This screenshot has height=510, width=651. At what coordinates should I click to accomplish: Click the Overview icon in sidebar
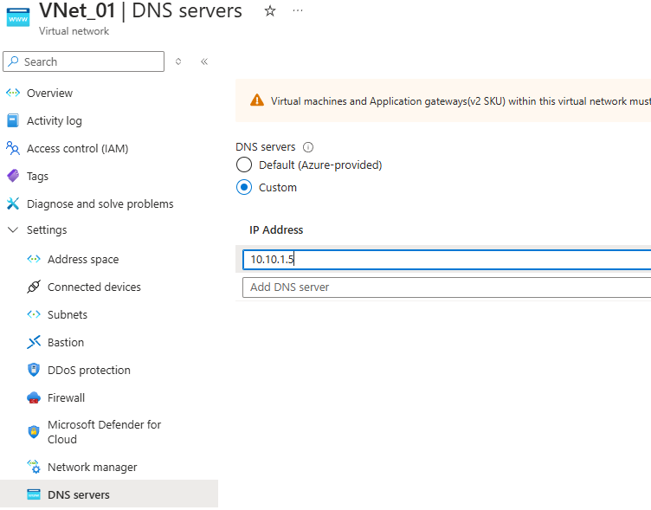coord(13,93)
